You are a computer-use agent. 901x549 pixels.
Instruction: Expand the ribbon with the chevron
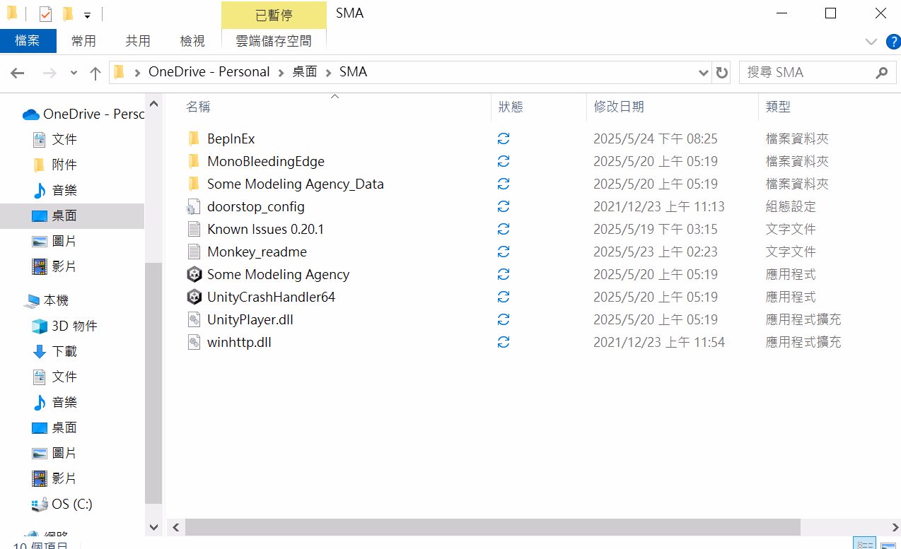pos(871,41)
